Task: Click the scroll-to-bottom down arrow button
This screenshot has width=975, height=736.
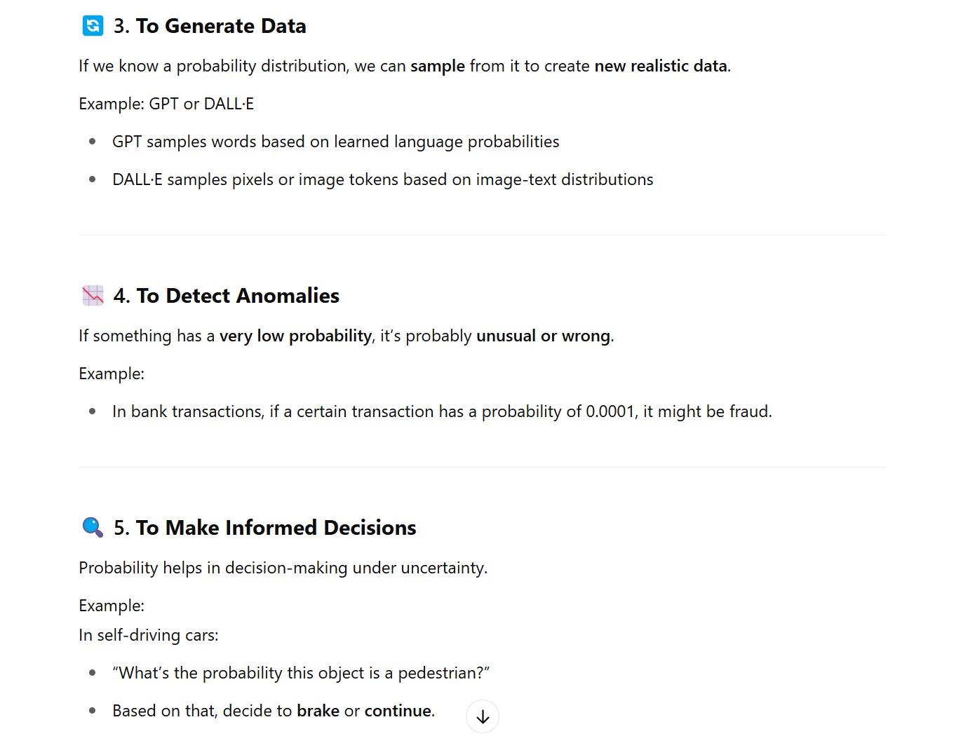Action: click(483, 716)
